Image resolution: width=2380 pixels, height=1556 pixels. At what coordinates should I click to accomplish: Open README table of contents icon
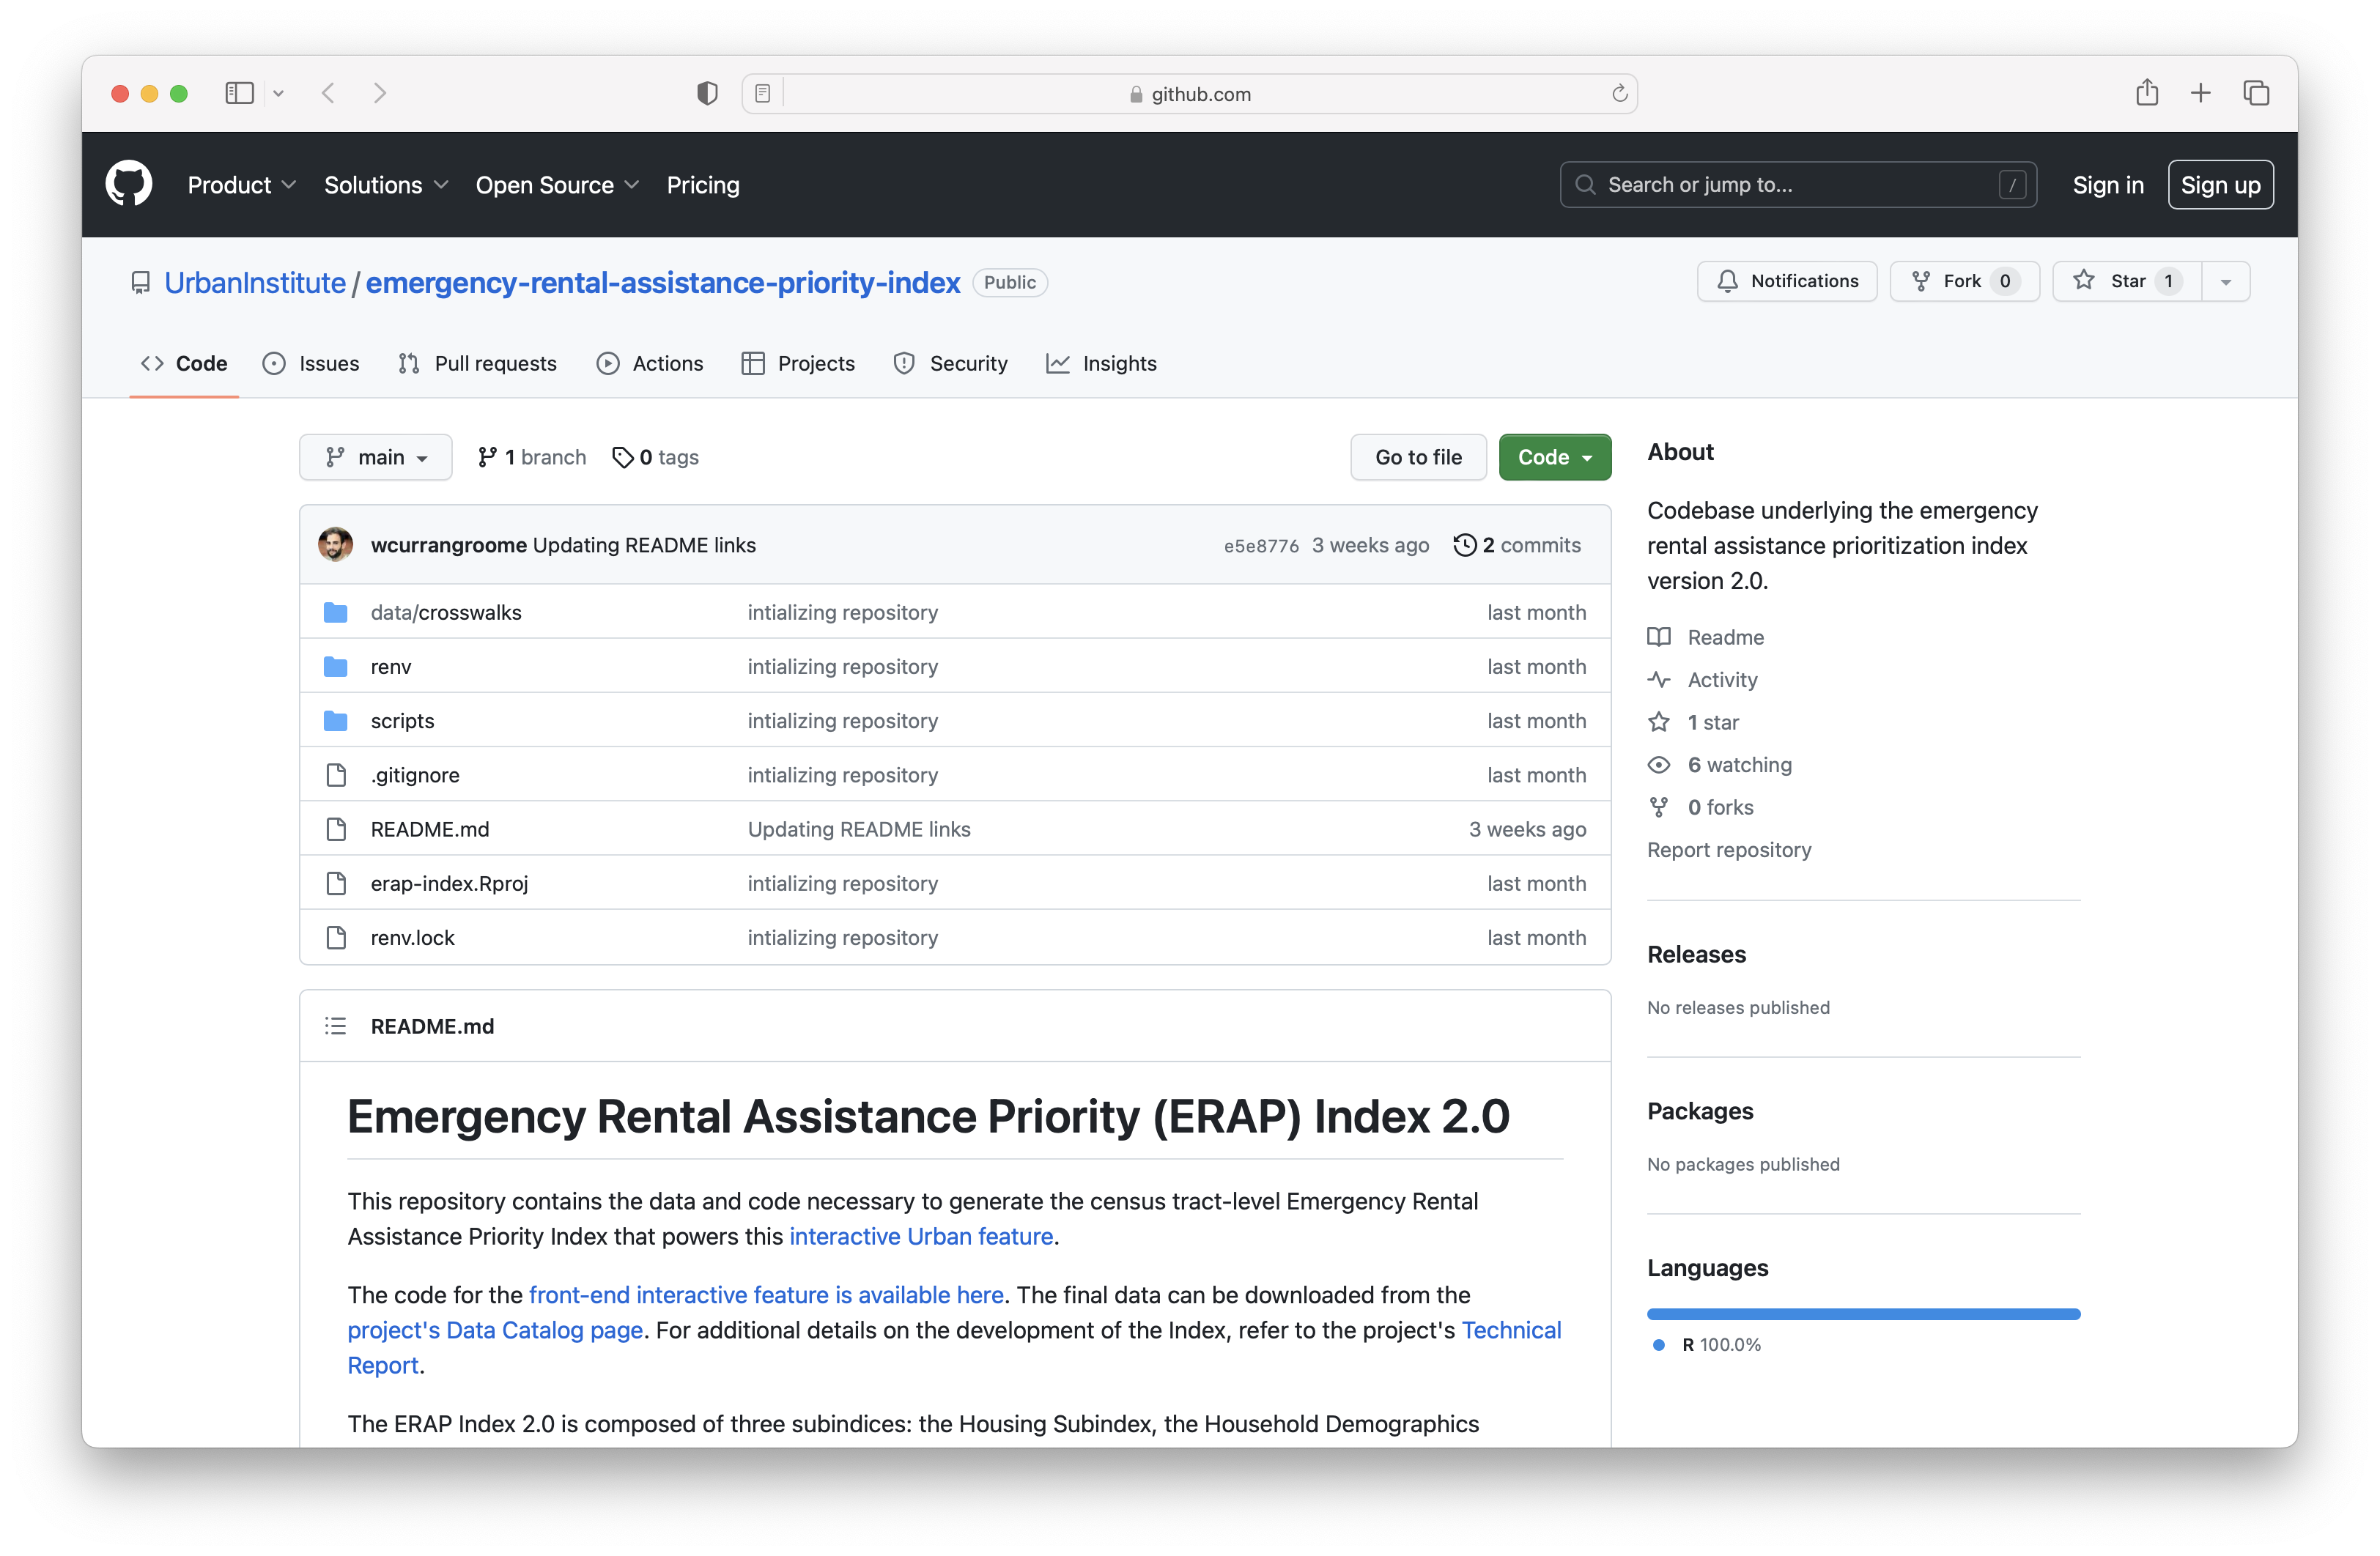pyautogui.click(x=335, y=1026)
